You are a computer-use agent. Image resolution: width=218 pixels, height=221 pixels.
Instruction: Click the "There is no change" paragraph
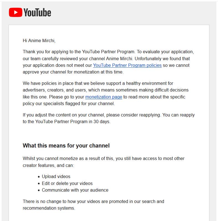(93, 205)
